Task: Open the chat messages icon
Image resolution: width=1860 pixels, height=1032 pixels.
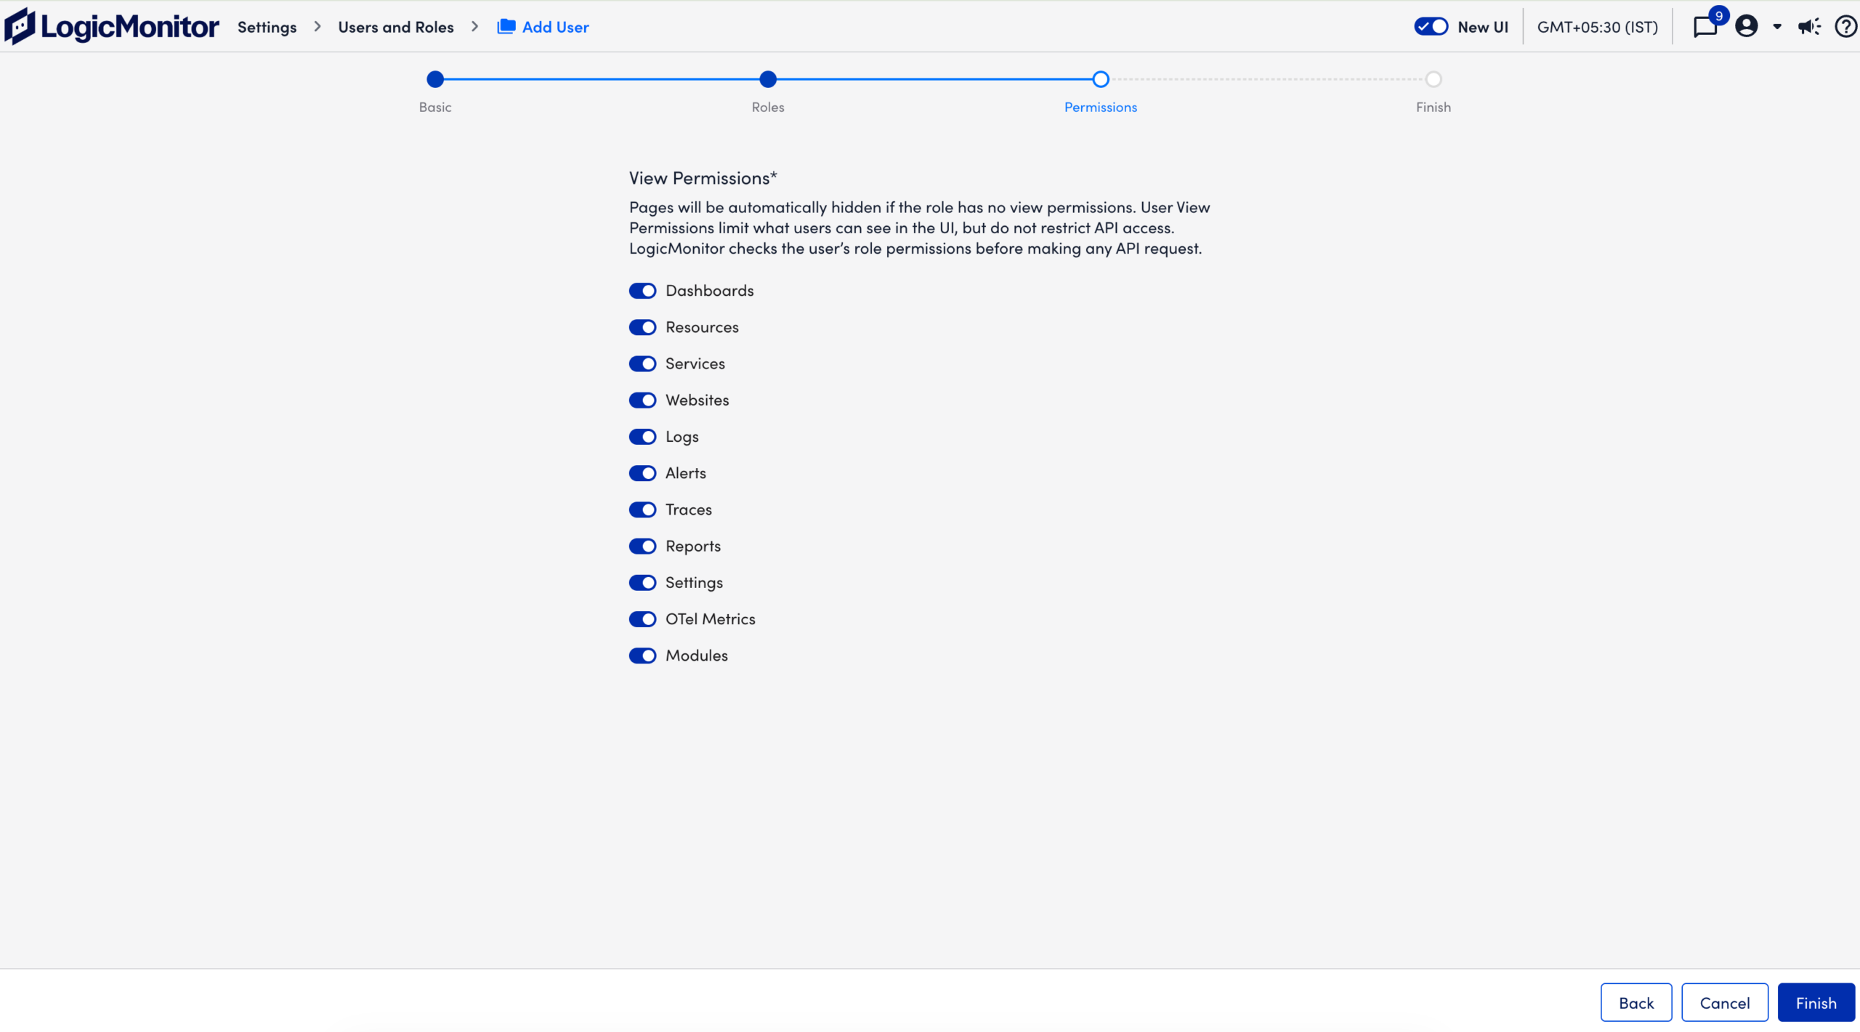Action: (1705, 28)
